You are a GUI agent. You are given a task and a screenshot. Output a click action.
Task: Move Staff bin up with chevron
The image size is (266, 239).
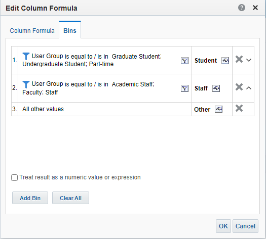[x=249, y=88]
